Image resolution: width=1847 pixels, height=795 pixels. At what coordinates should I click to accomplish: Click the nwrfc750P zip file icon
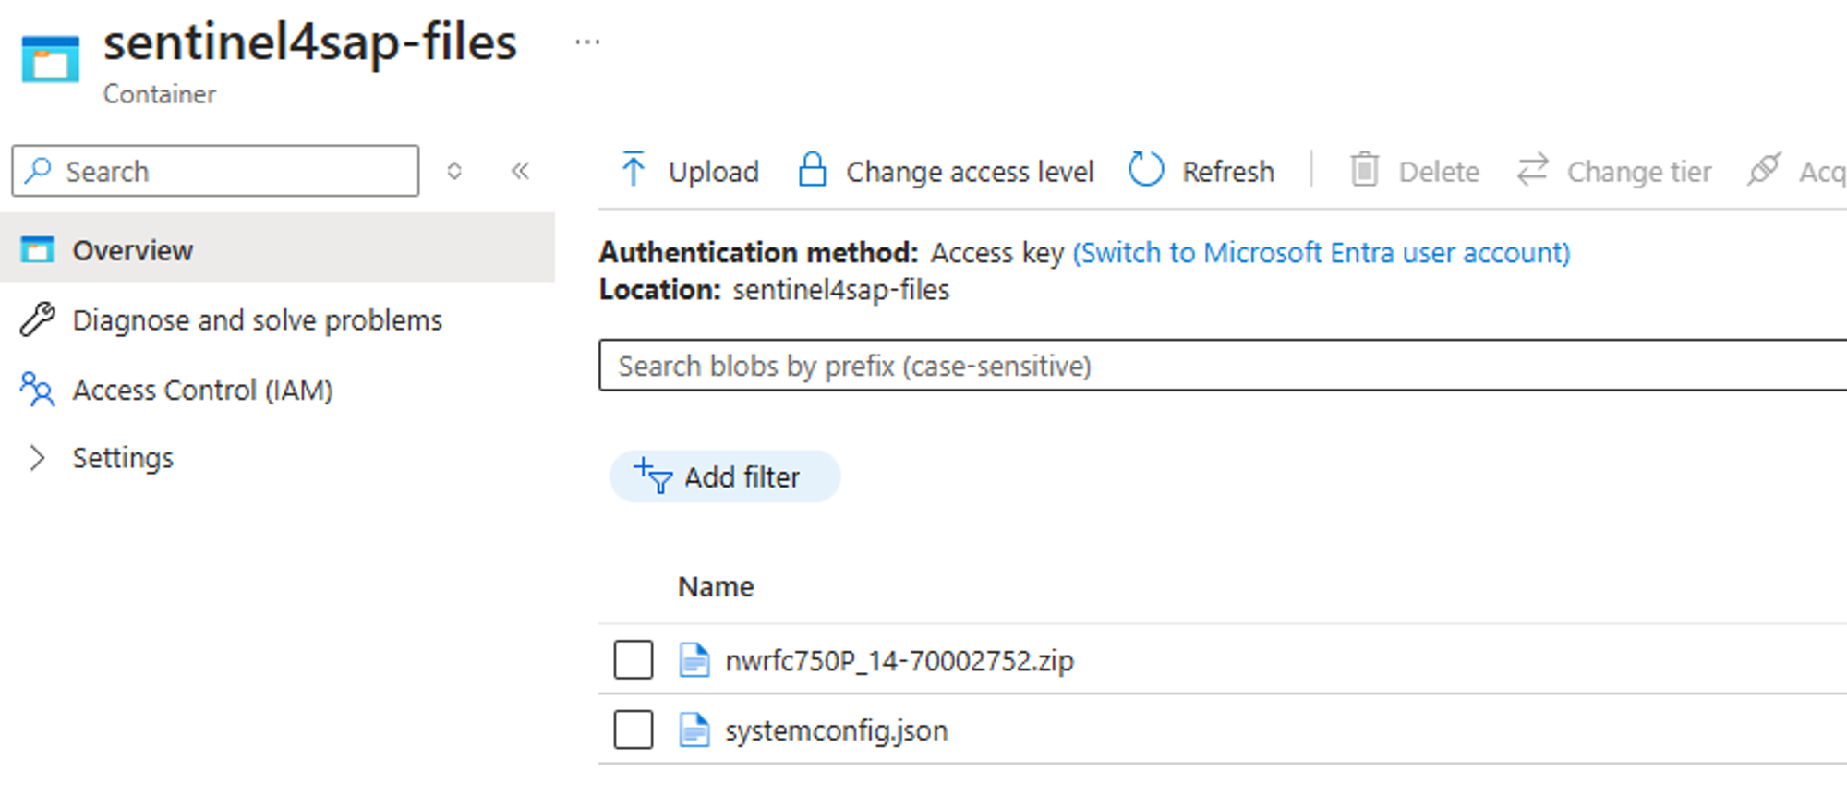[x=694, y=660]
